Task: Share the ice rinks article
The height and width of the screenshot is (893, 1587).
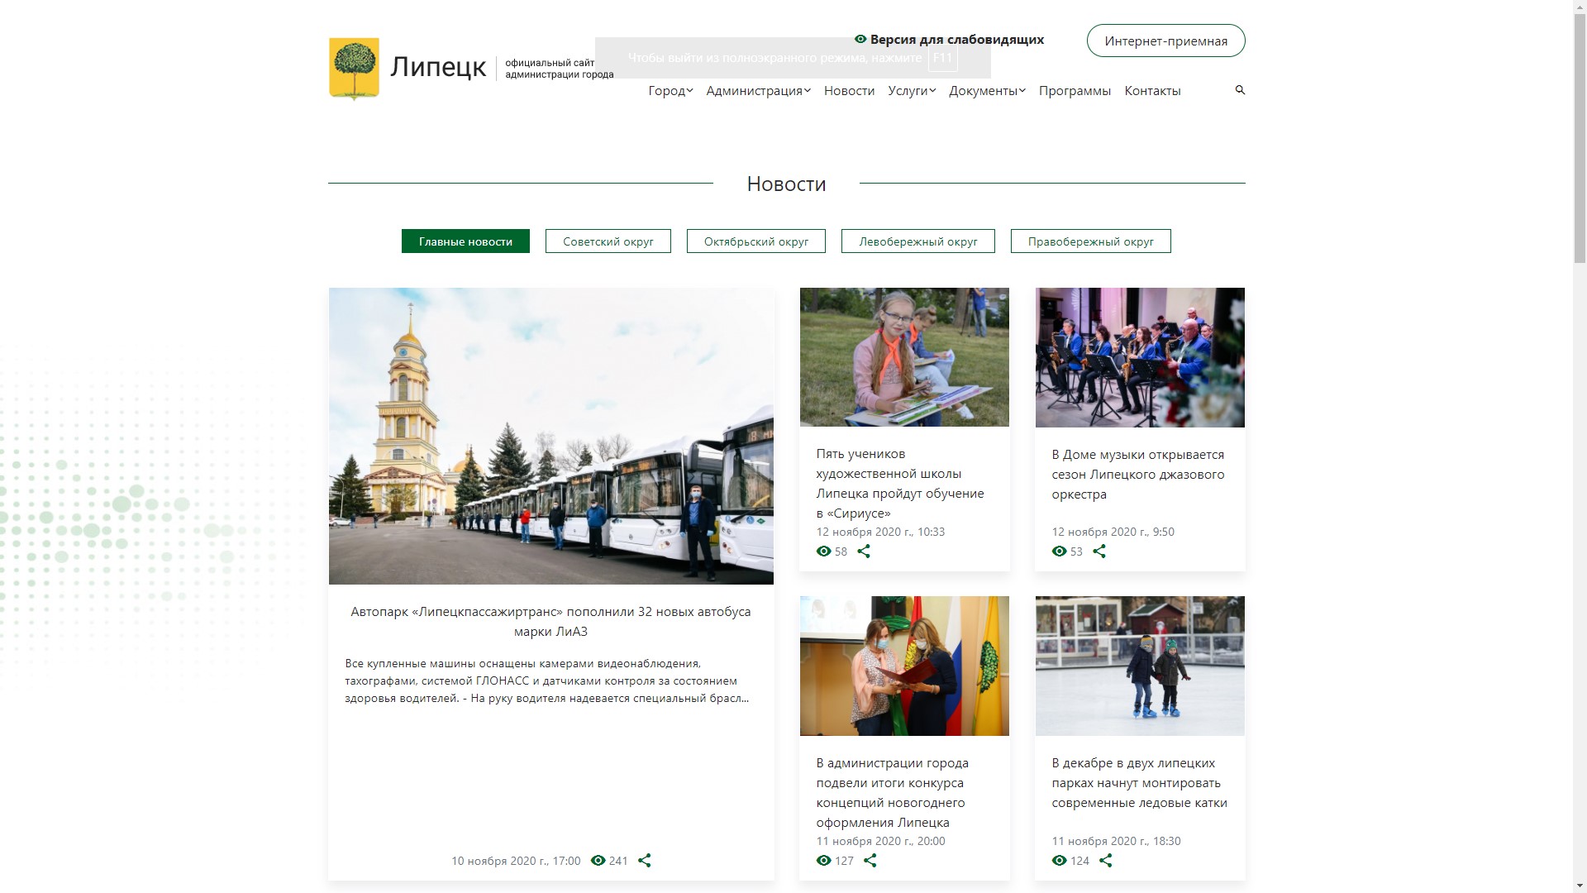Action: point(1106,861)
